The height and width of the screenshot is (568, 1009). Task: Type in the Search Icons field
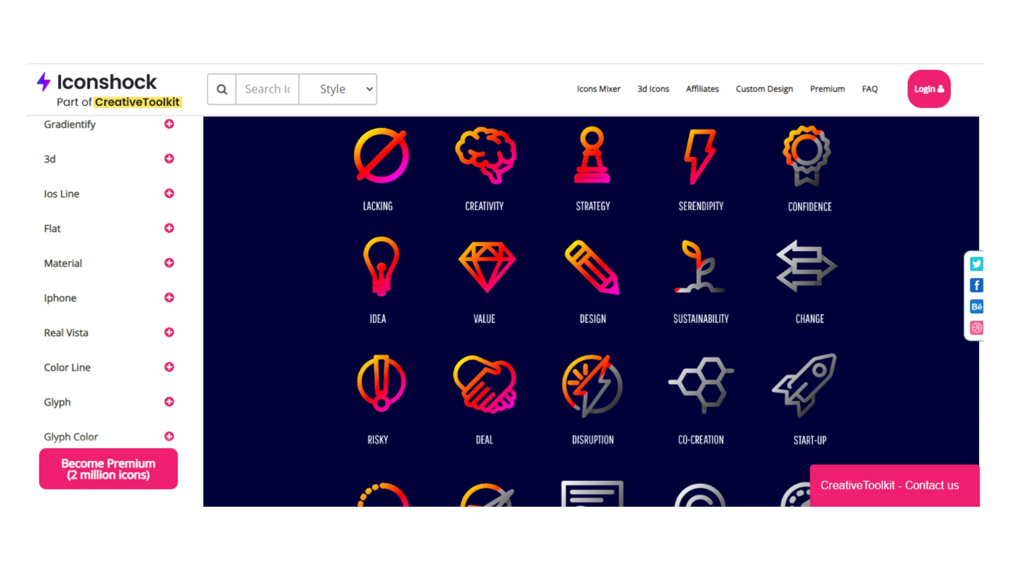click(267, 89)
